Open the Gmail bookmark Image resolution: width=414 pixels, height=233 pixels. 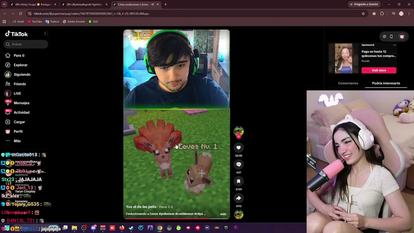coord(18,22)
